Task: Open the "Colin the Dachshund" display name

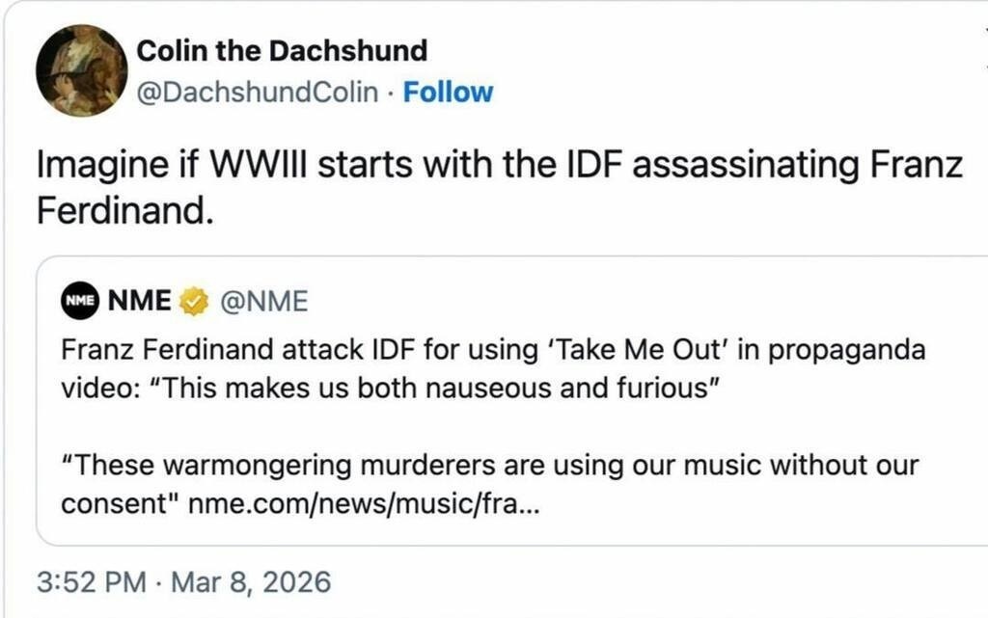Action: point(282,49)
